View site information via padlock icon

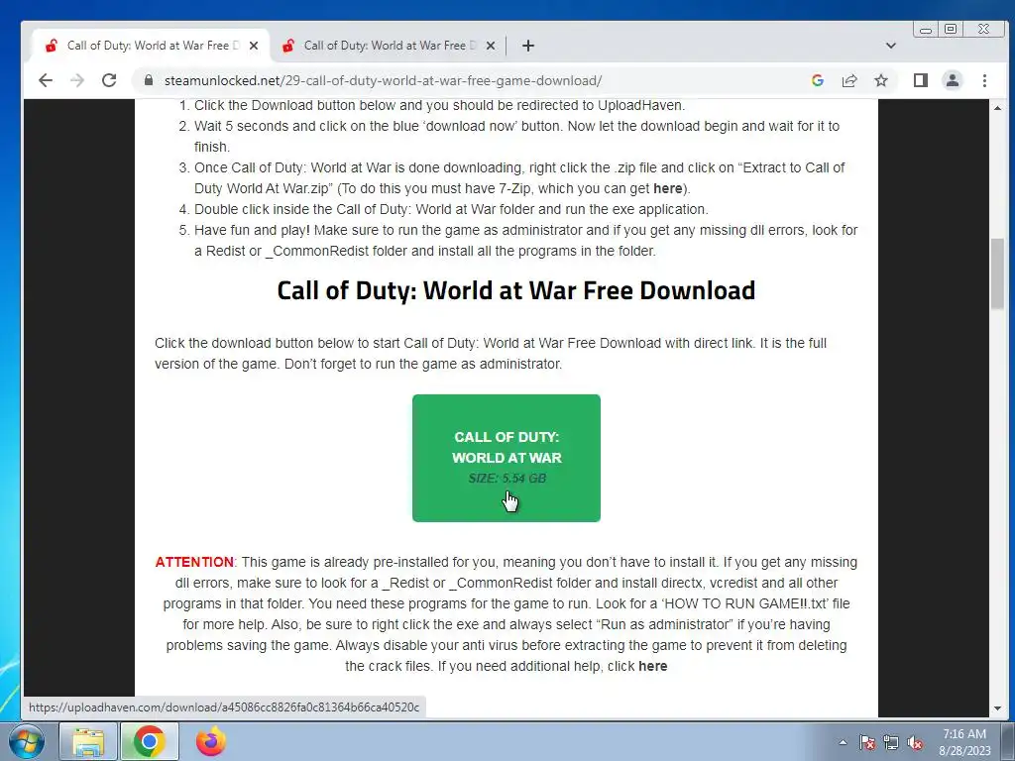tap(149, 80)
